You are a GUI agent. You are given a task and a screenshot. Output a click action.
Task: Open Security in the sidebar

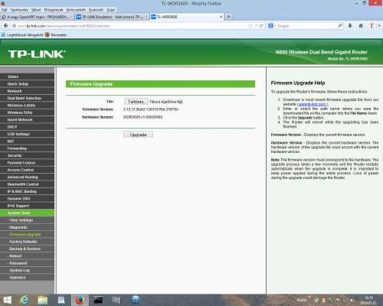click(x=27, y=155)
